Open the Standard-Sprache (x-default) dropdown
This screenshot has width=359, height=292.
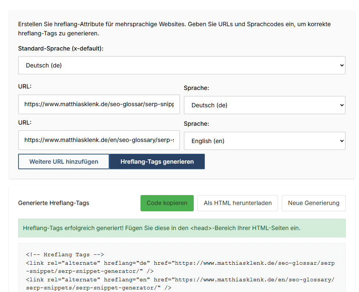click(x=182, y=65)
